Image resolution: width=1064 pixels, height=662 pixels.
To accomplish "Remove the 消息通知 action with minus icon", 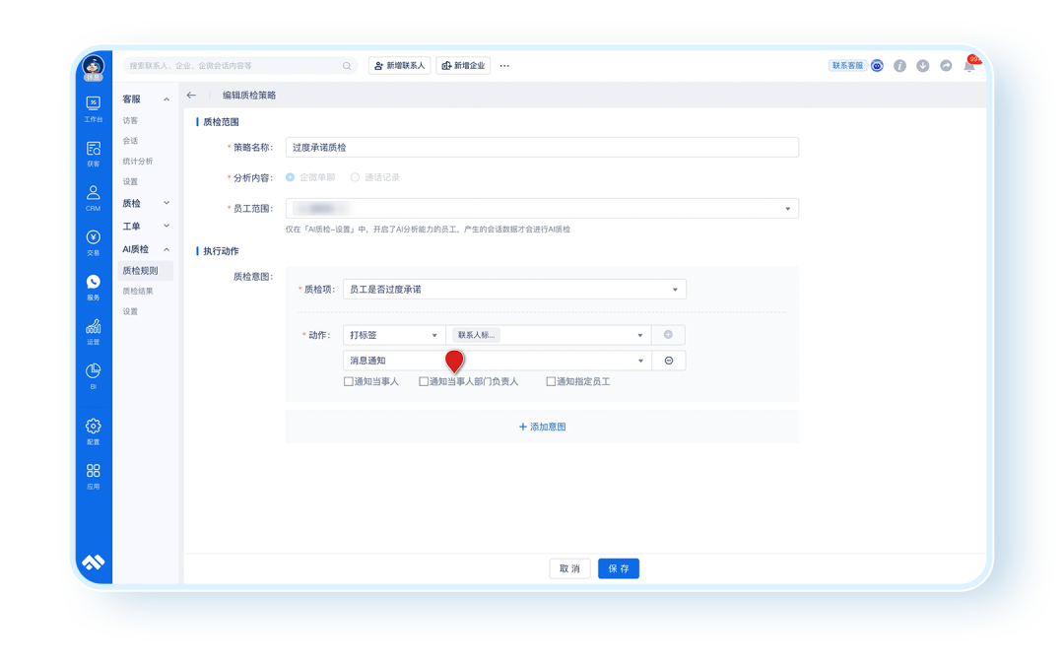I will [x=668, y=361].
